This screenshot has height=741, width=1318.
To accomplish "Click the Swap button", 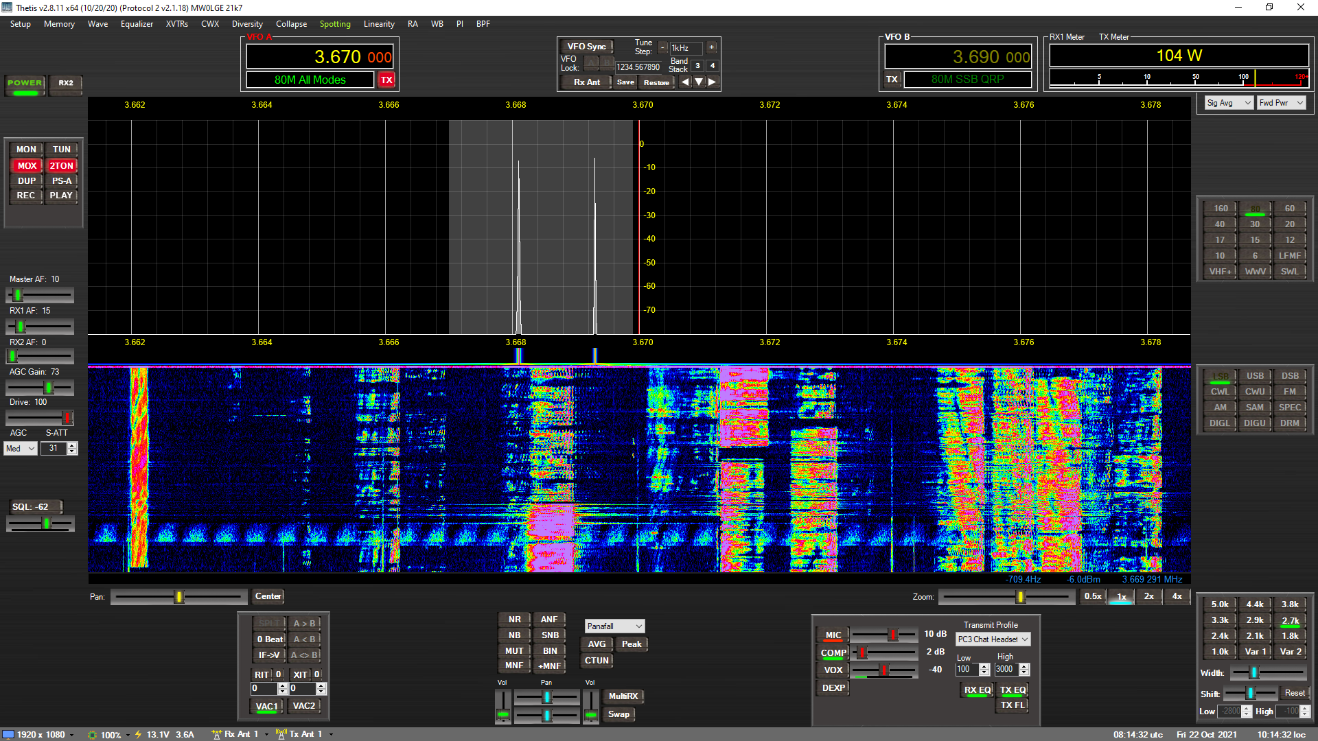I will [618, 714].
